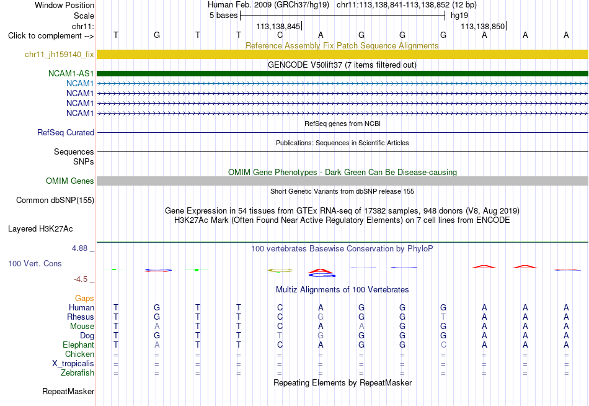Screen dimensions: 589x406
Task: Open the 'H3K27Ac Mark' ENCODE track title
Action: pos(342,220)
